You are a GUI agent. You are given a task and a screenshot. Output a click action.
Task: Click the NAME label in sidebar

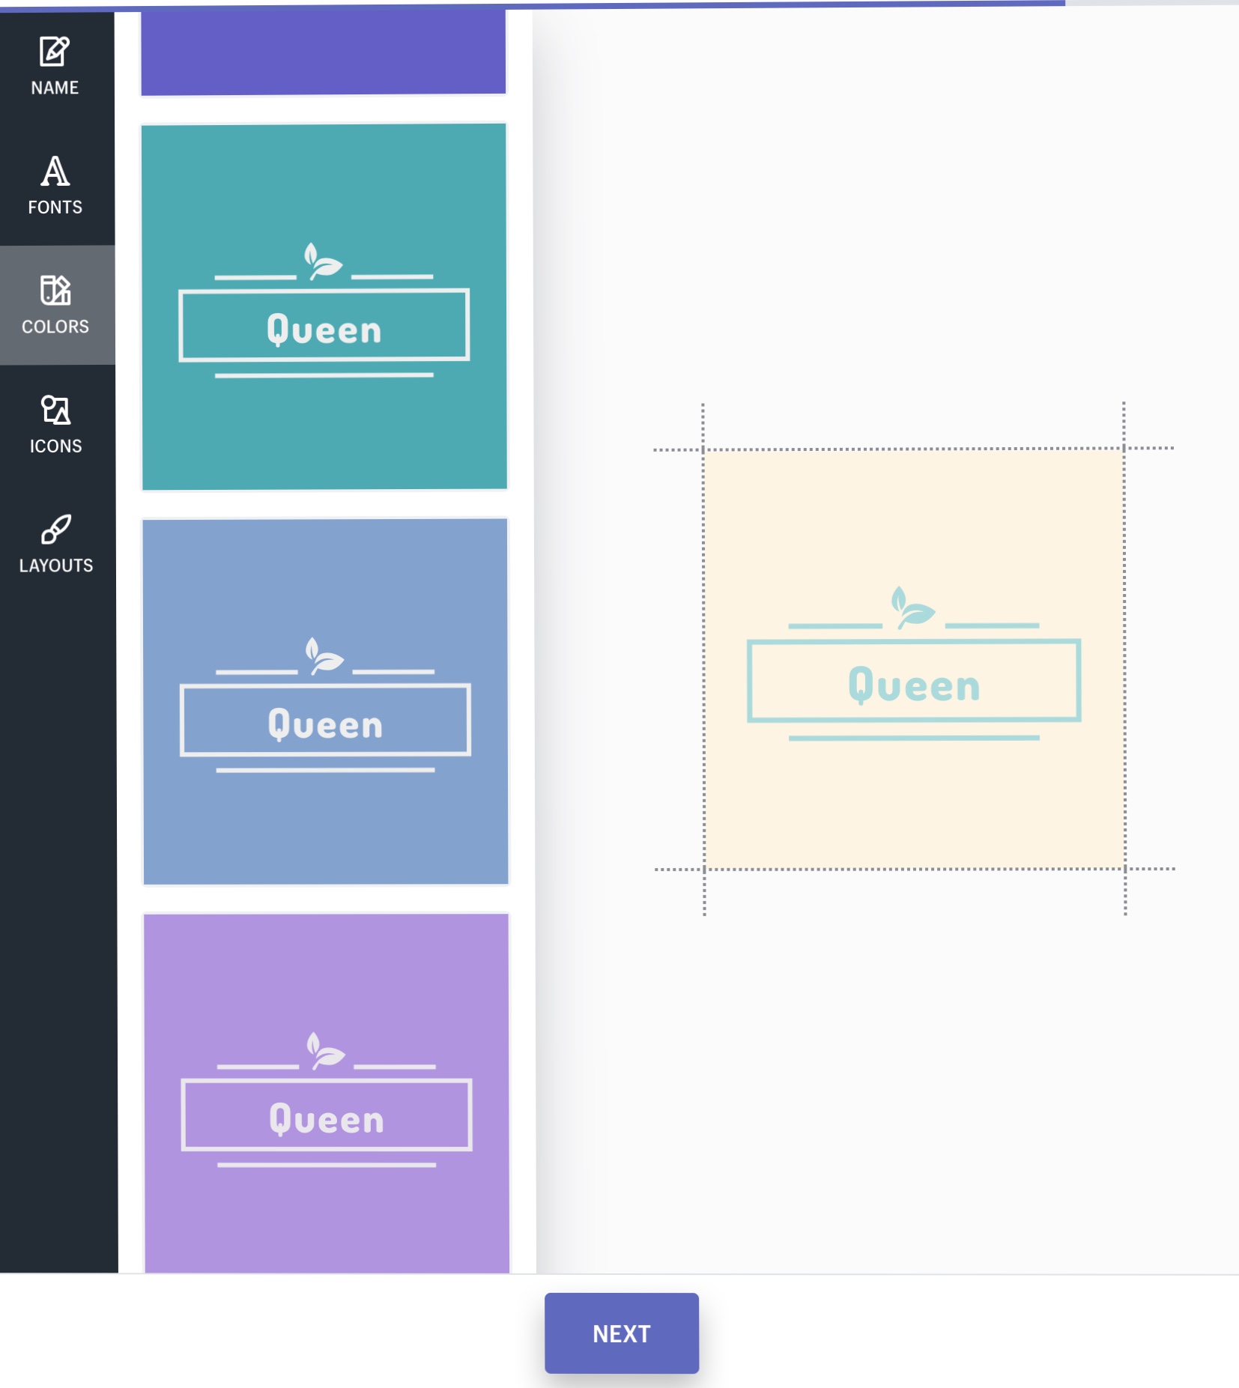(55, 88)
